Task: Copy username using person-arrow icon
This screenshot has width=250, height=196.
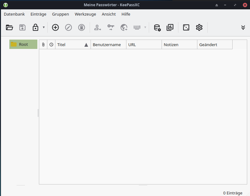Action: [98, 27]
